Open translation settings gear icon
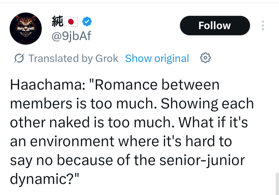This screenshot has width=279, height=195. click(205, 58)
